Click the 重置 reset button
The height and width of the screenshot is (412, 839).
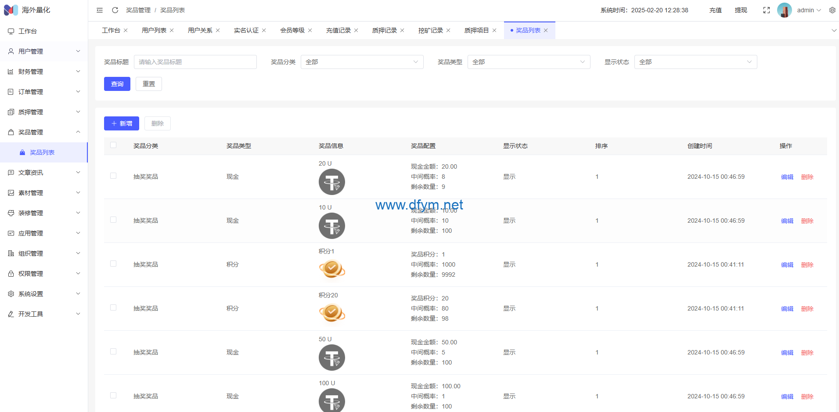149,84
